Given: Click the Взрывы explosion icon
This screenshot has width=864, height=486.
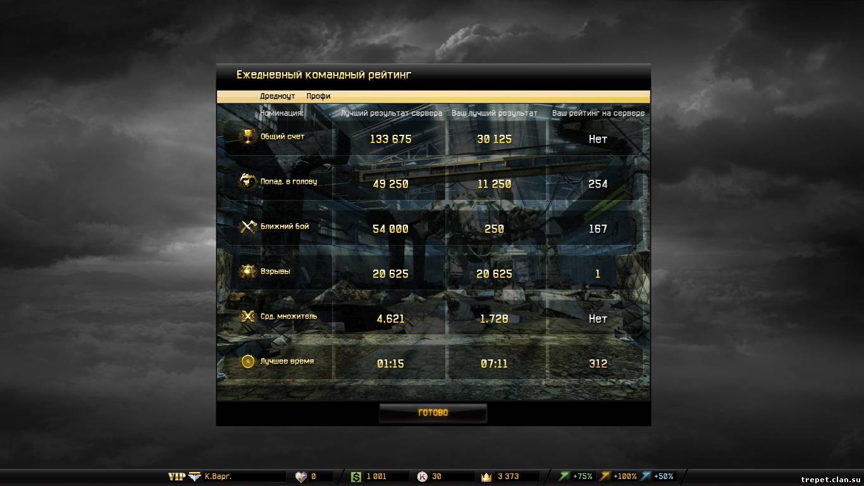Looking at the screenshot, I should tap(248, 271).
